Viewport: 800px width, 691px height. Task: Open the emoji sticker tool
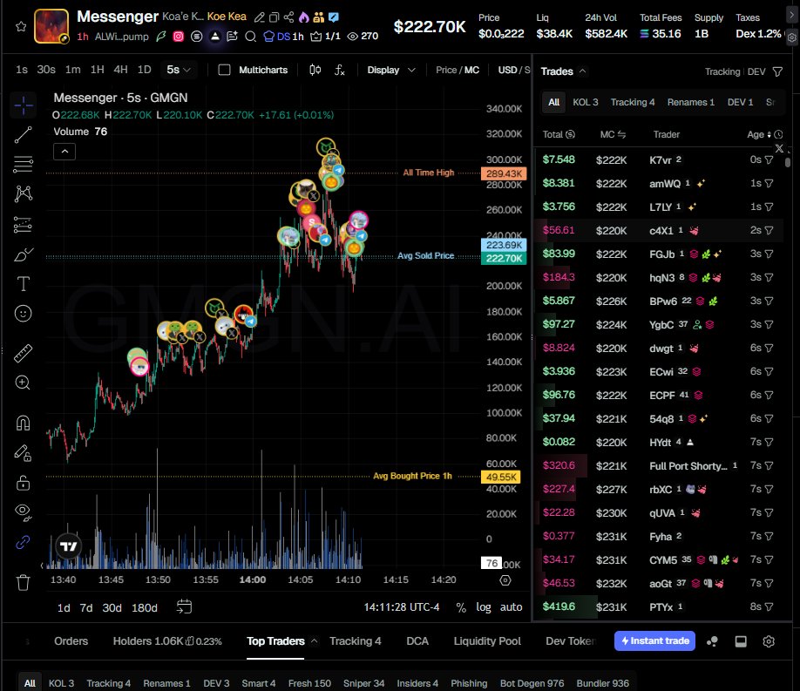point(23,314)
